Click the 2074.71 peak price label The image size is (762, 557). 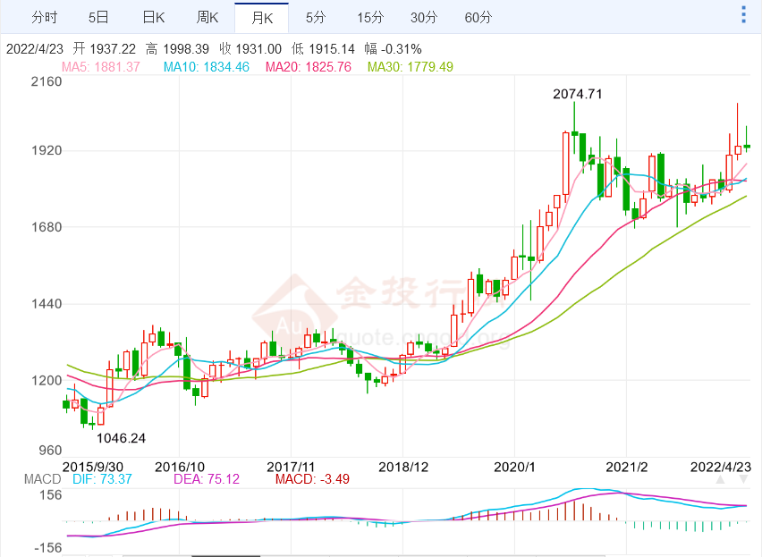click(577, 93)
